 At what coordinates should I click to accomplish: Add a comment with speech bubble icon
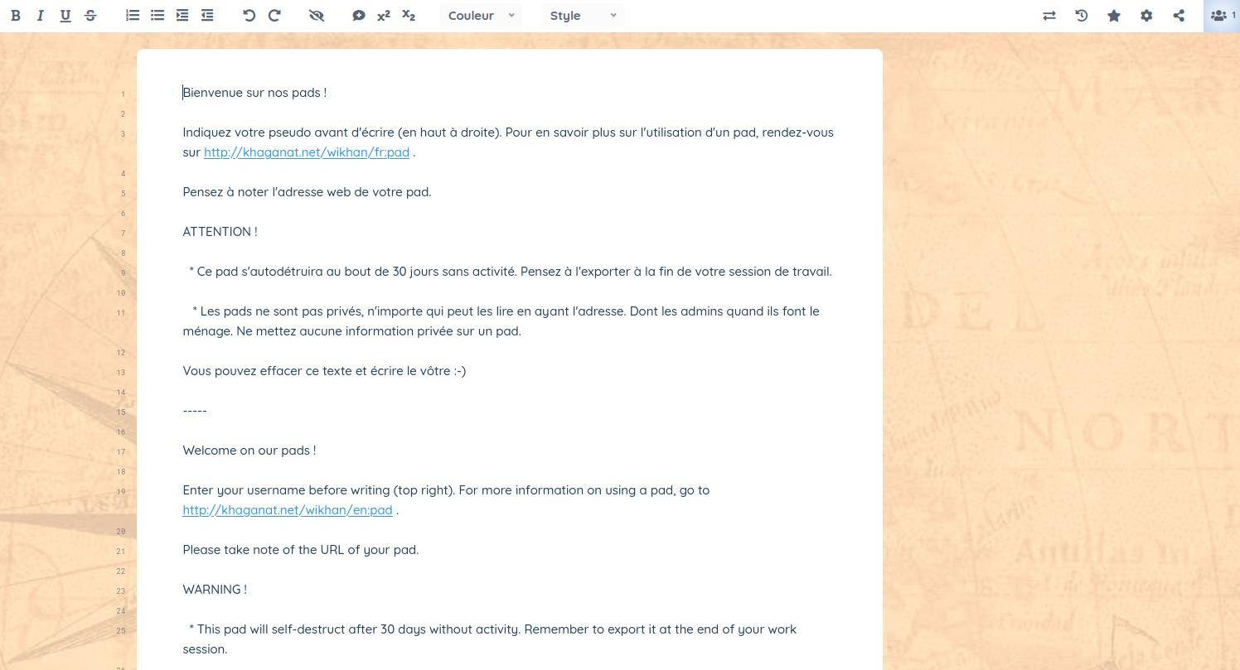tap(359, 16)
